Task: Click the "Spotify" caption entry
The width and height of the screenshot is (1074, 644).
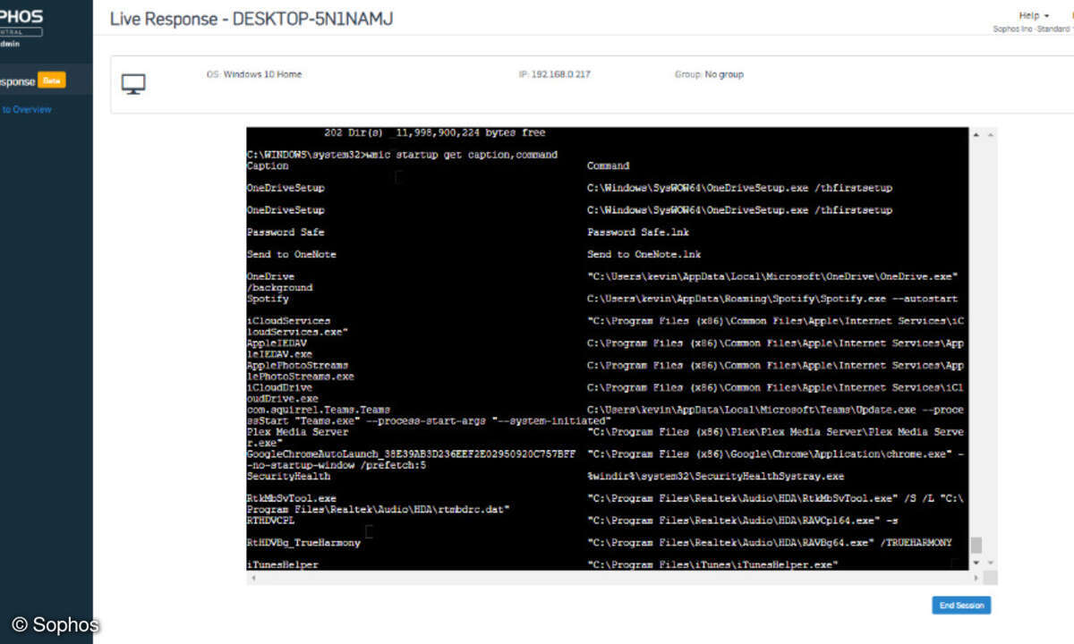Action: pyautogui.click(x=268, y=299)
